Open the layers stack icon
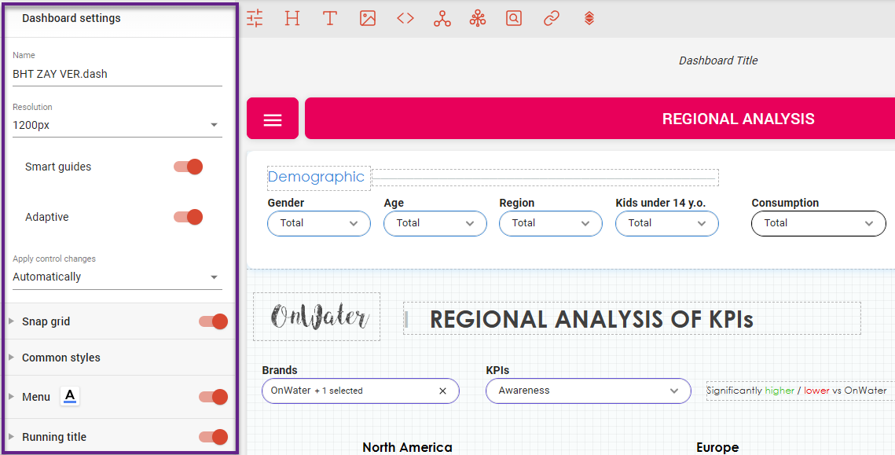The width and height of the screenshot is (895, 455). click(x=589, y=17)
